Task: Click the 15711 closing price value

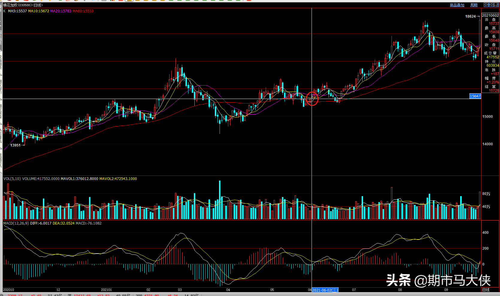Action: [x=494, y=49]
